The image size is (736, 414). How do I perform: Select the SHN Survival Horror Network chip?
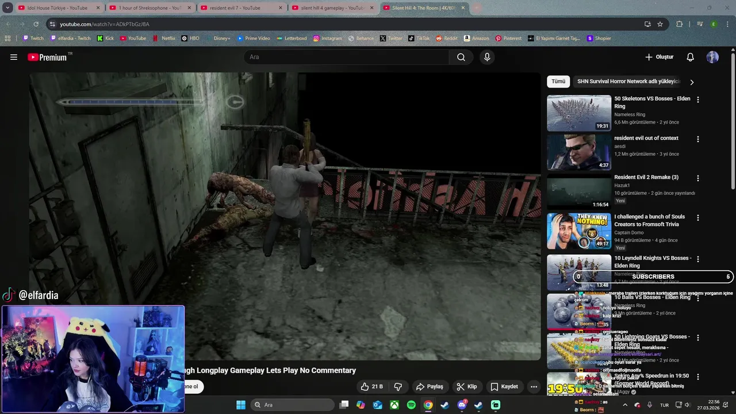pos(628,82)
